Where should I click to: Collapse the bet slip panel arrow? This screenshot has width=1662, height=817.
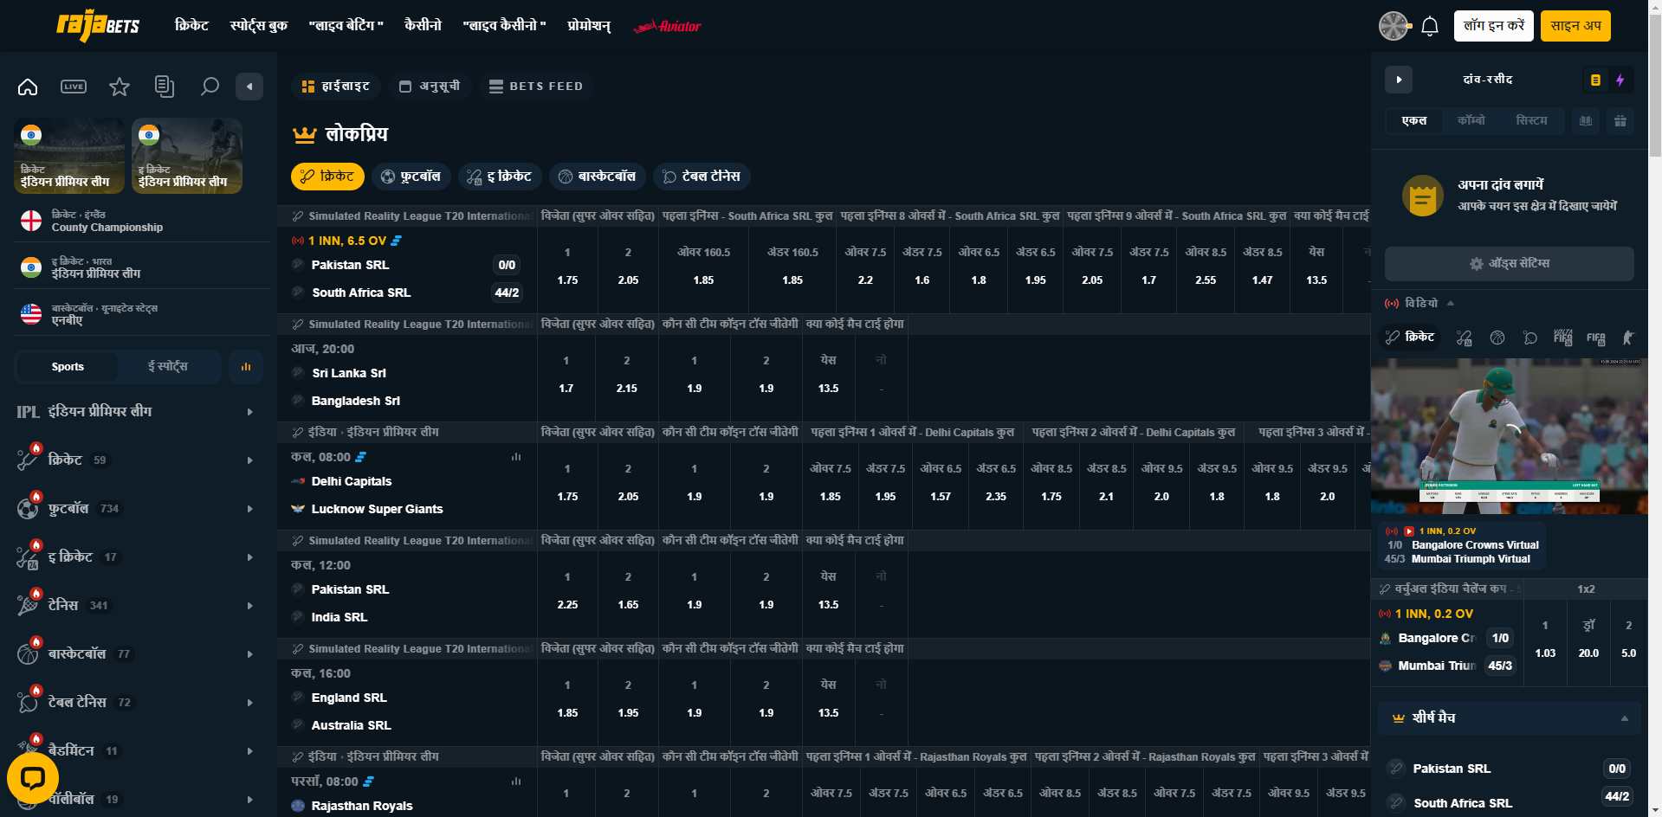[x=1399, y=80]
